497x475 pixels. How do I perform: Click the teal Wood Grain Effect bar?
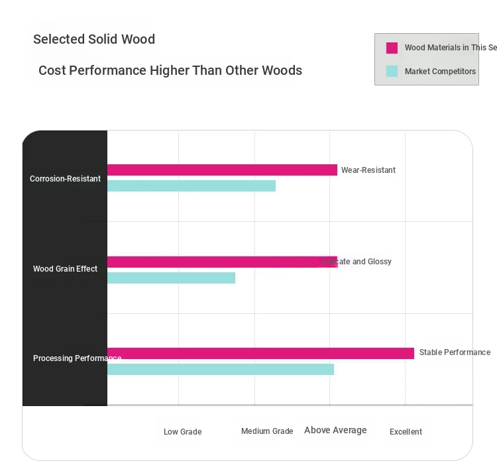(x=171, y=278)
